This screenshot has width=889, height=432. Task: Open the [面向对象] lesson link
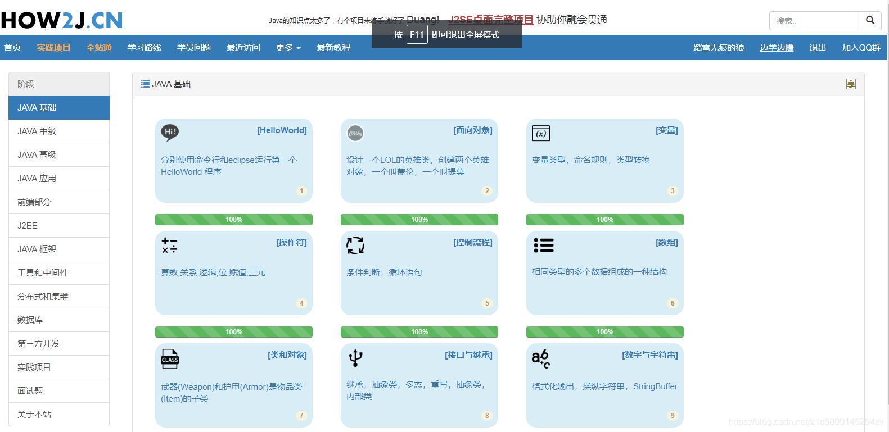coord(473,130)
